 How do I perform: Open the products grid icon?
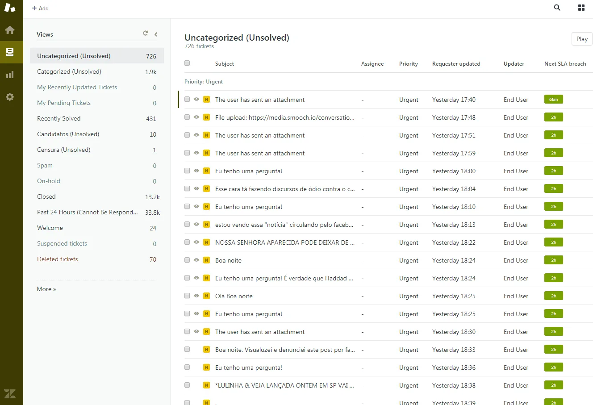tap(581, 8)
